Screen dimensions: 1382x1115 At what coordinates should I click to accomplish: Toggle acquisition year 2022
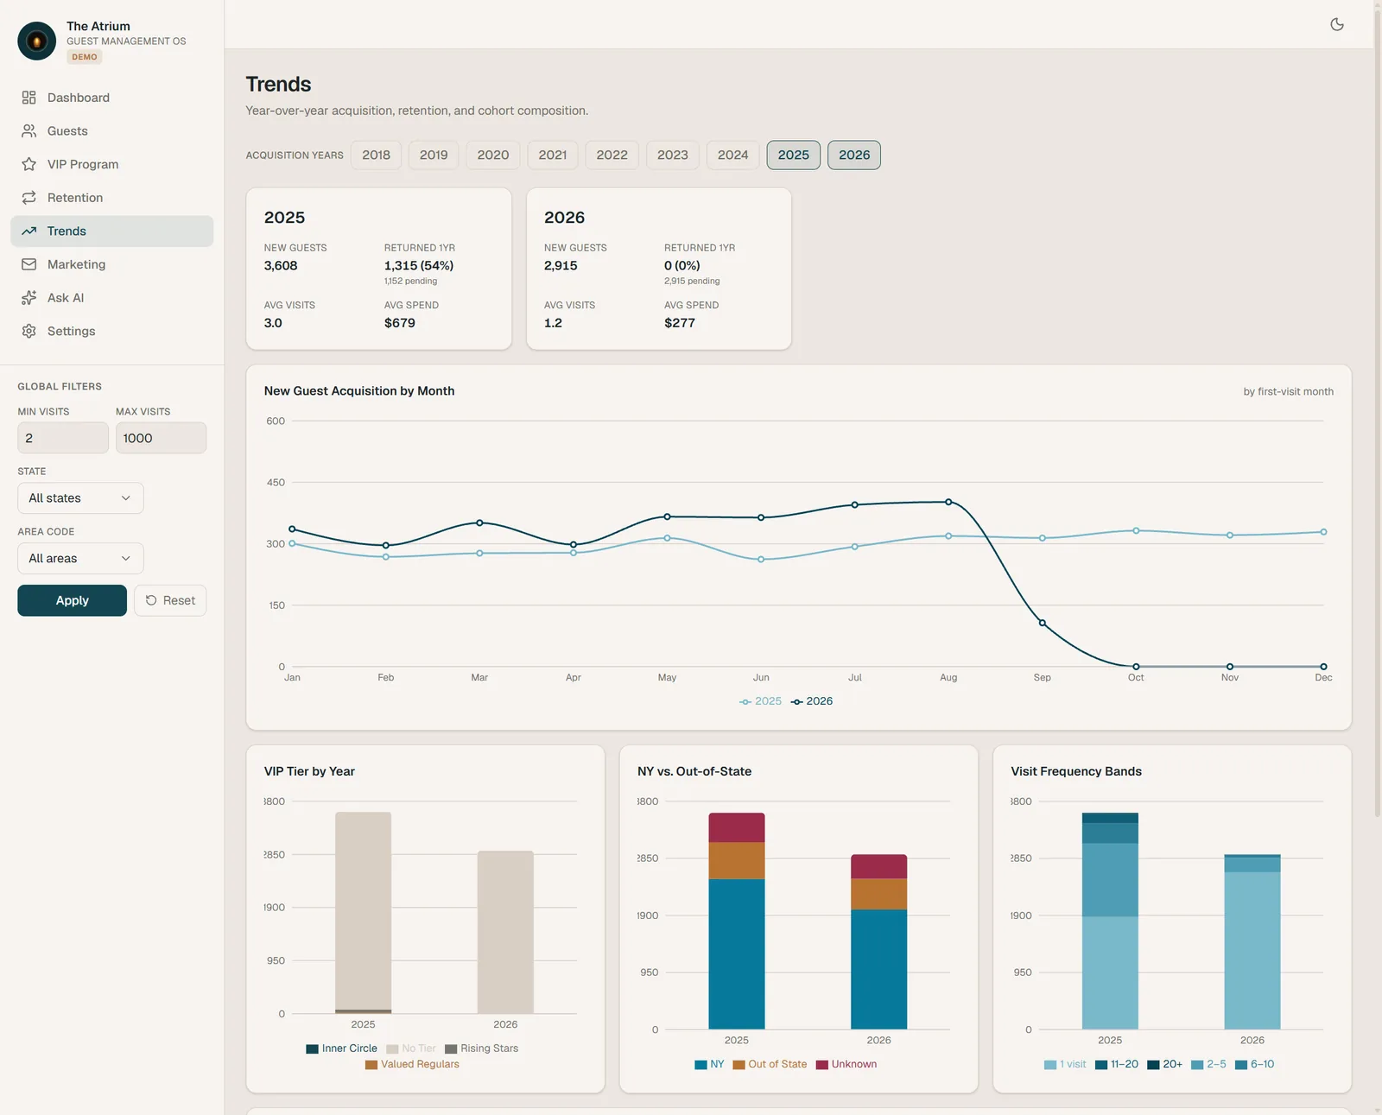[612, 155]
